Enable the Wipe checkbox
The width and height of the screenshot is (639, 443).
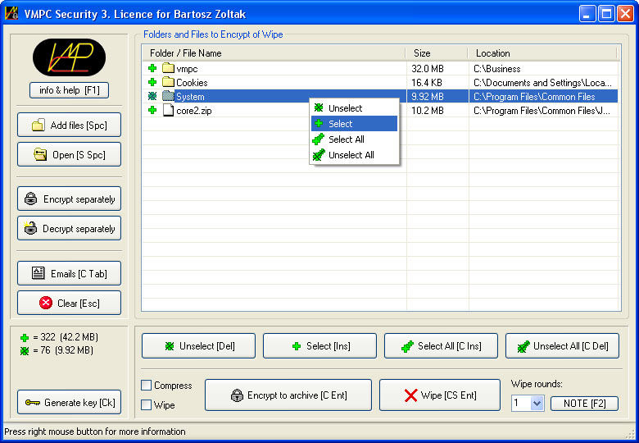(x=147, y=404)
